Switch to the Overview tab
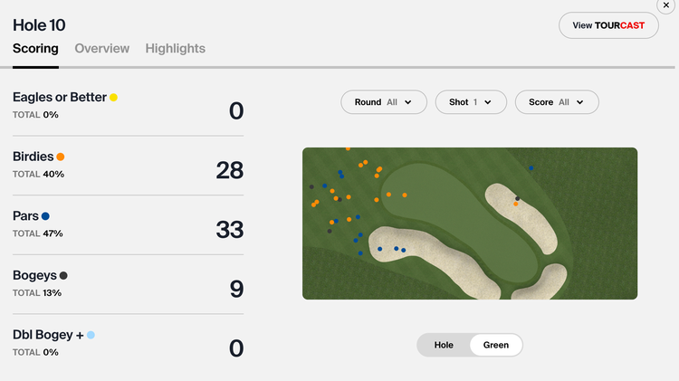 pyautogui.click(x=101, y=49)
